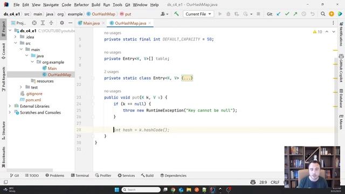
Task: Open the Current File run configuration dropdown
Action: [x=198, y=14]
